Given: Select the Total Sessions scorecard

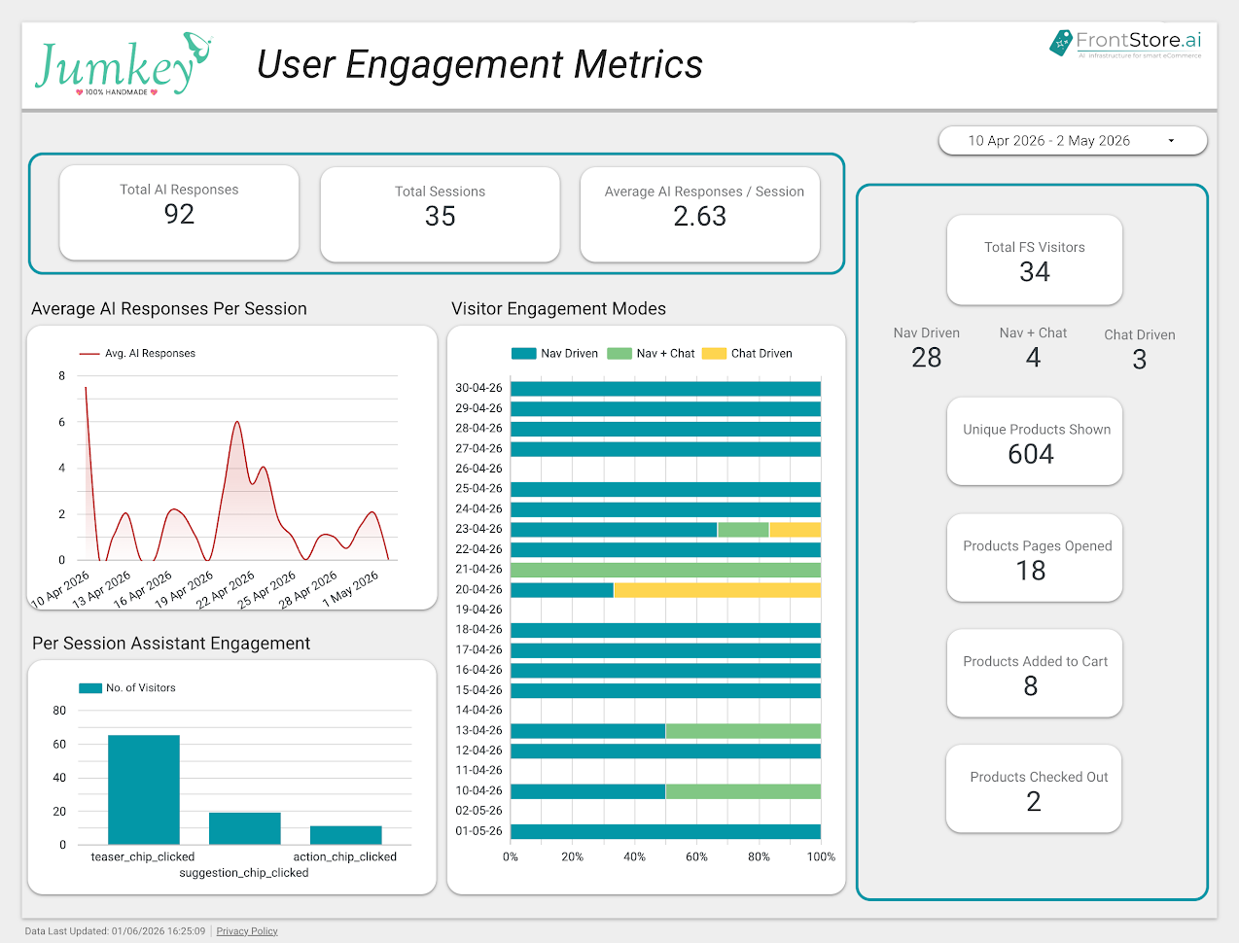Looking at the screenshot, I should point(440,215).
